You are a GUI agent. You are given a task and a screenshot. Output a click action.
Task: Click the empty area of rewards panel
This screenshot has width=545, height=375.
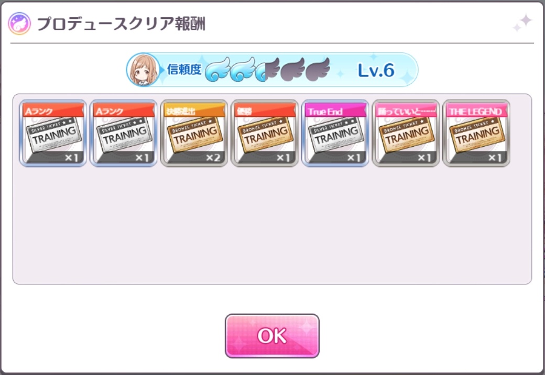click(272, 226)
